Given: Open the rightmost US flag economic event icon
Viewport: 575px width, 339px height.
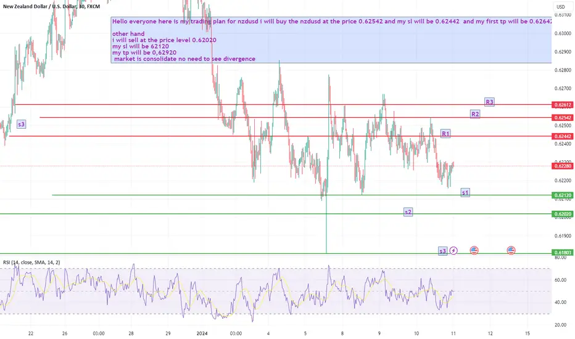Looking at the screenshot, I should click(x=511, y=250).
